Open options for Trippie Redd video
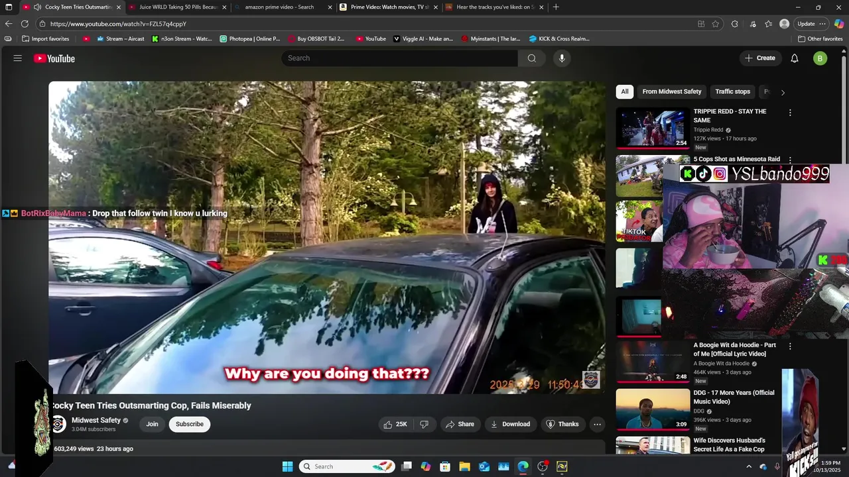Viewport: 849px width, 477px height. coord(790,113)
